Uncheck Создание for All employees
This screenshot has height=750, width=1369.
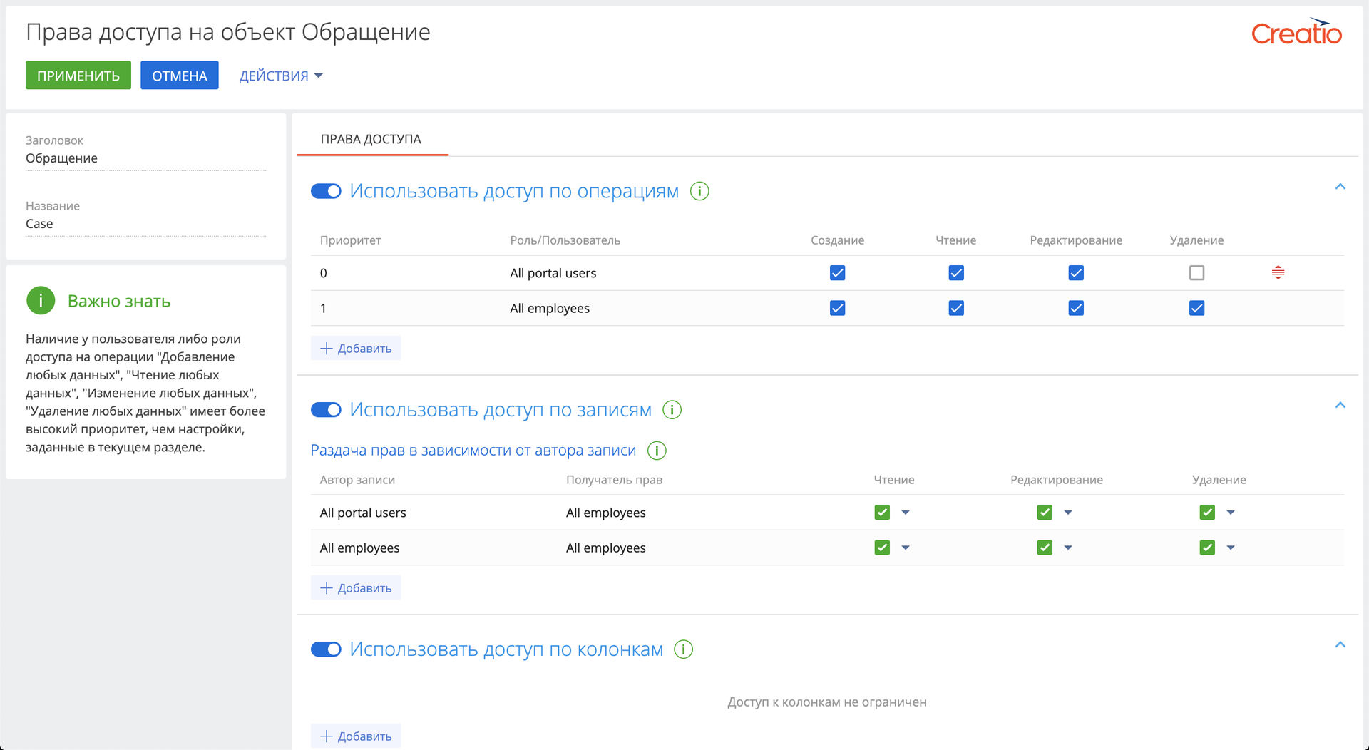coord(837,308)
